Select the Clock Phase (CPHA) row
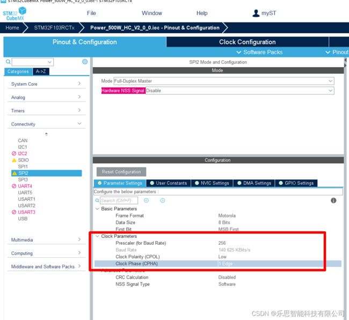The height and width of the screenshot is (320, 349). (x=218, y=264)
